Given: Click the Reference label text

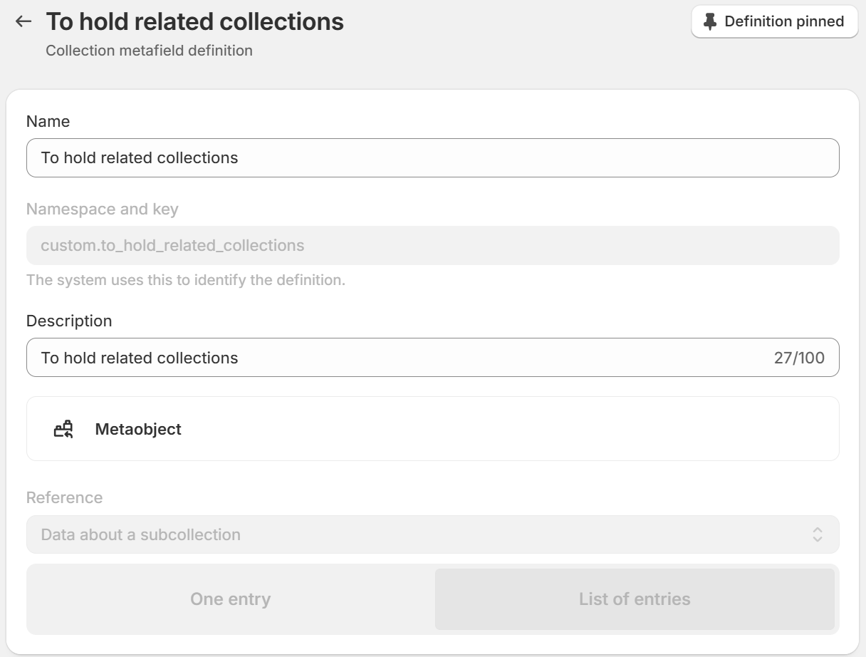Looking at the screenshot, I should (64, 497).
